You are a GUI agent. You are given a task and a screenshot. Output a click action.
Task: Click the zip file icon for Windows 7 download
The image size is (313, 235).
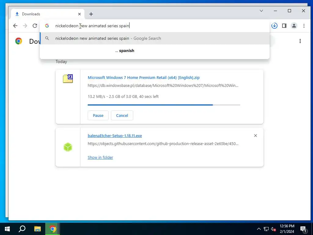(x=68, y=79)
